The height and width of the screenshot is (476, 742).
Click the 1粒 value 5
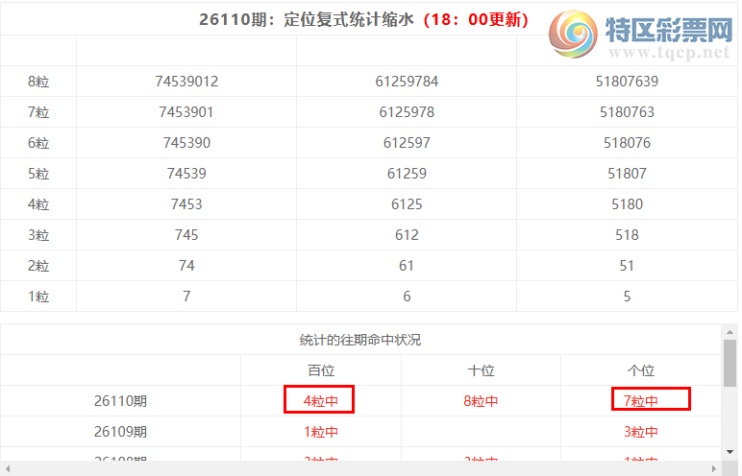627,297
